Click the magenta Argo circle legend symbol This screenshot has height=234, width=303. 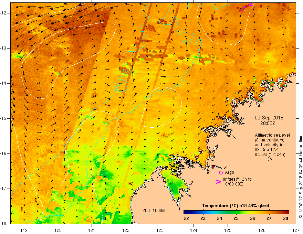(x=221, y=173)
